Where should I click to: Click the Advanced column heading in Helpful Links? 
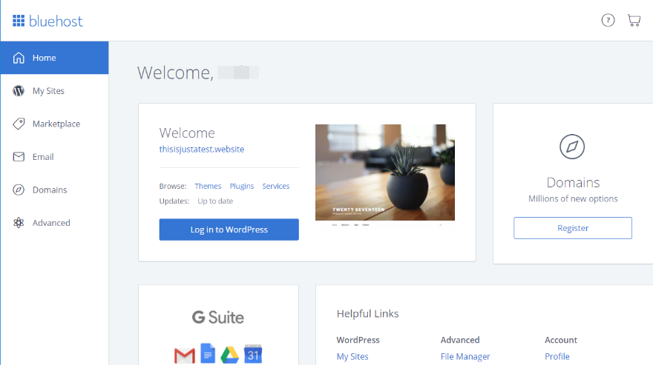click(460, 340)
